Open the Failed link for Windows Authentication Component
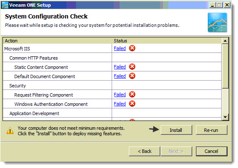 point(120,104)
